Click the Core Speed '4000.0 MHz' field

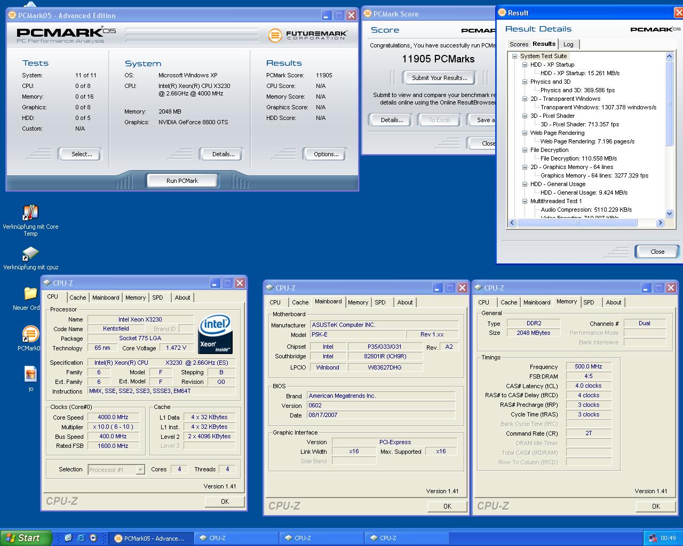(113, 417)
